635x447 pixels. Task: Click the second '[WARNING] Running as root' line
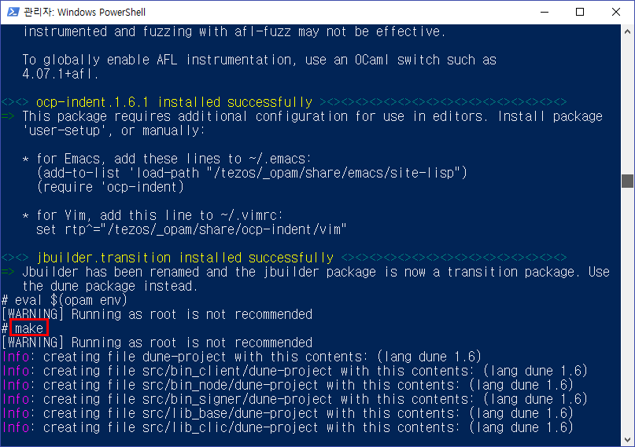pos(157,343)
